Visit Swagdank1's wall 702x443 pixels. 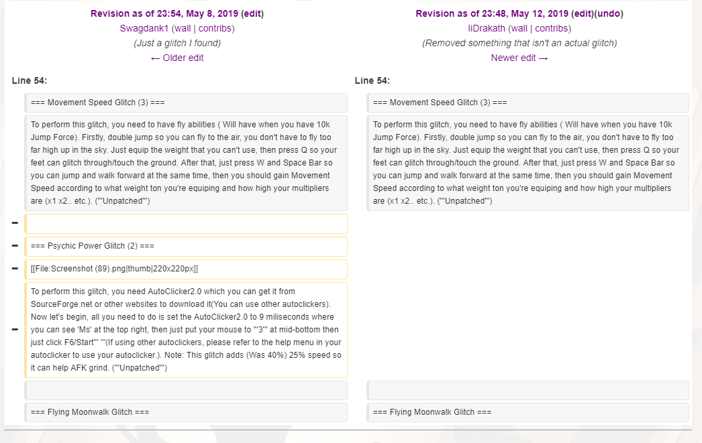[x=183, y=28]
